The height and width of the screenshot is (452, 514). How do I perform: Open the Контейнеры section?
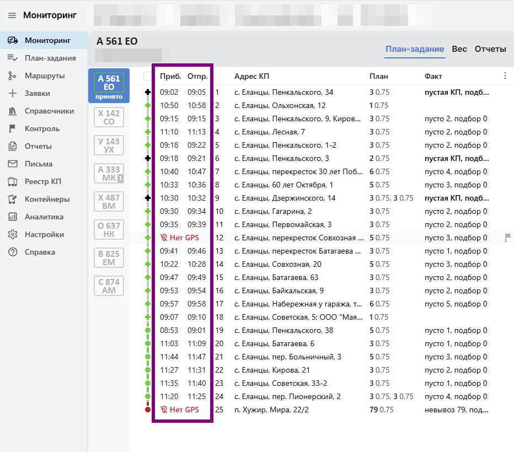pyautogui.click(x=47, y=199)
